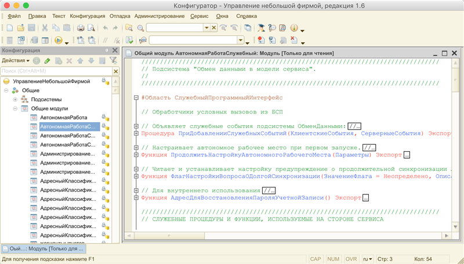Select the АвтономнаяРабота module in the tree

pyautogui.click(x=64, y=118)
